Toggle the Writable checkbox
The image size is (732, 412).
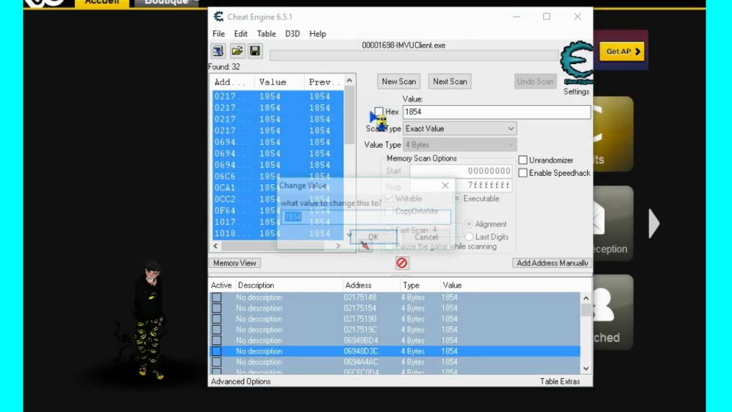coord(389,199)
